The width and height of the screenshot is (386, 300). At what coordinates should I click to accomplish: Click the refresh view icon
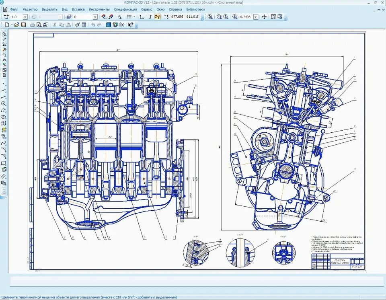(x=280, y=17)
